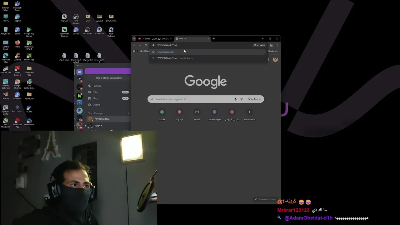The image size is (400, 225).
Task: Click the Chrome address bar text
Action: click(x=167, y=45)
